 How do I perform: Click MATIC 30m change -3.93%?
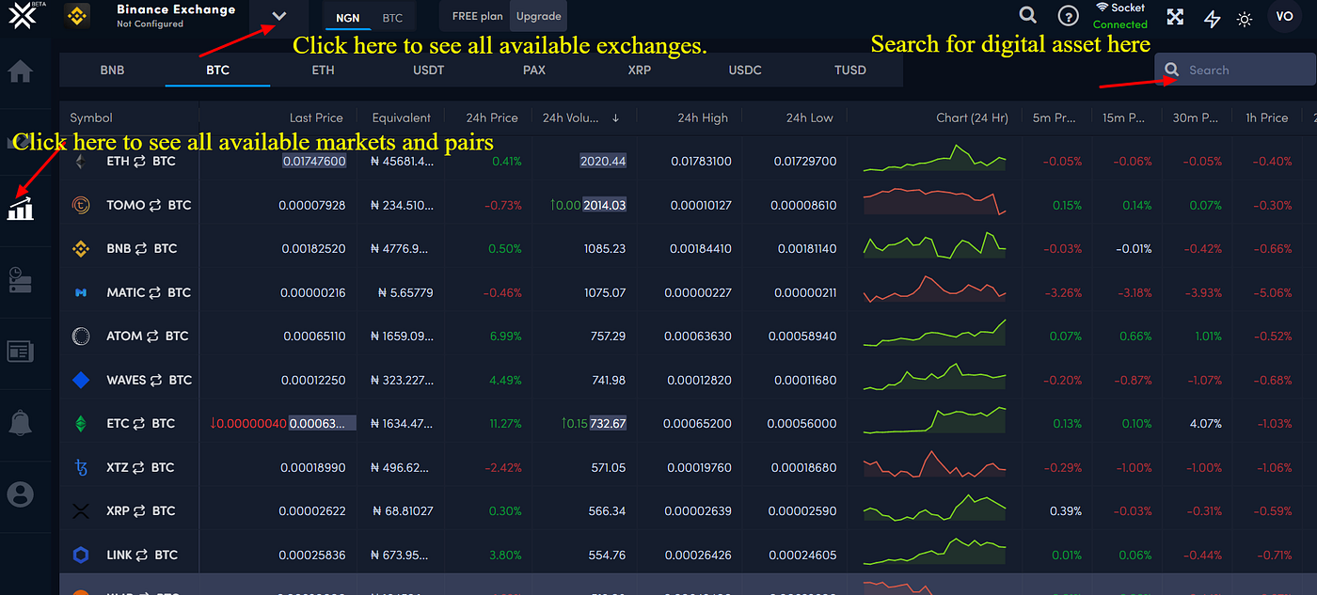(x=1203, y=293)
